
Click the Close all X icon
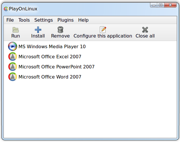(145, 29)
